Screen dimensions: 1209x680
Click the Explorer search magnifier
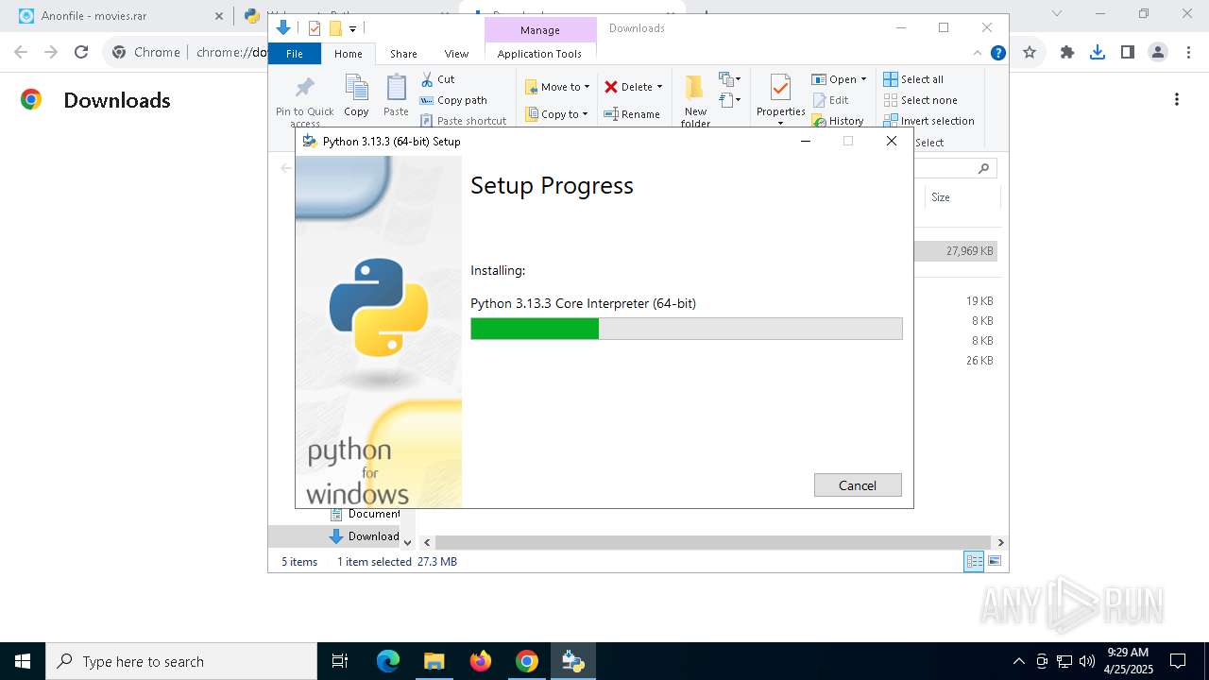coord(983,168)
